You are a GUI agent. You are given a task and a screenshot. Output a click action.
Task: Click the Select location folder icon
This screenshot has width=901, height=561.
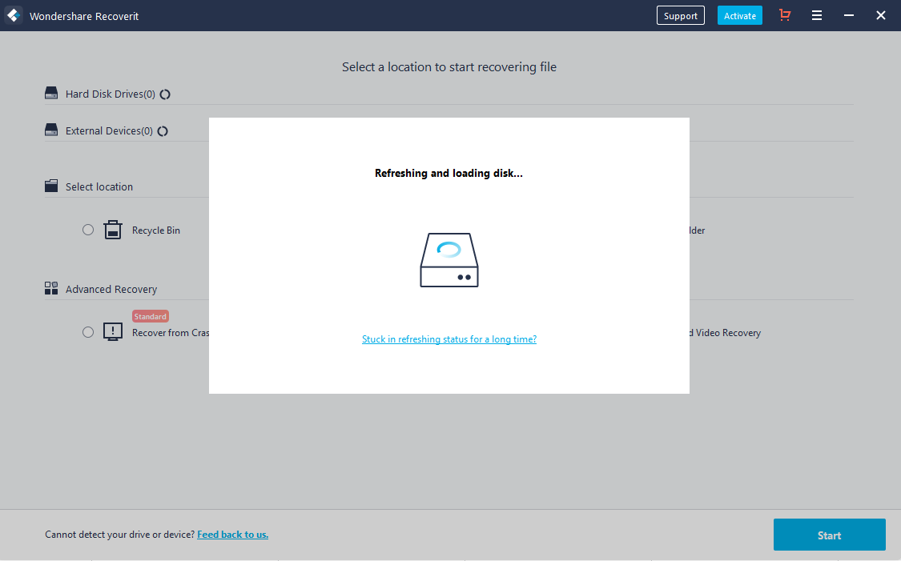pyautogui.click(x=51, y=186)
